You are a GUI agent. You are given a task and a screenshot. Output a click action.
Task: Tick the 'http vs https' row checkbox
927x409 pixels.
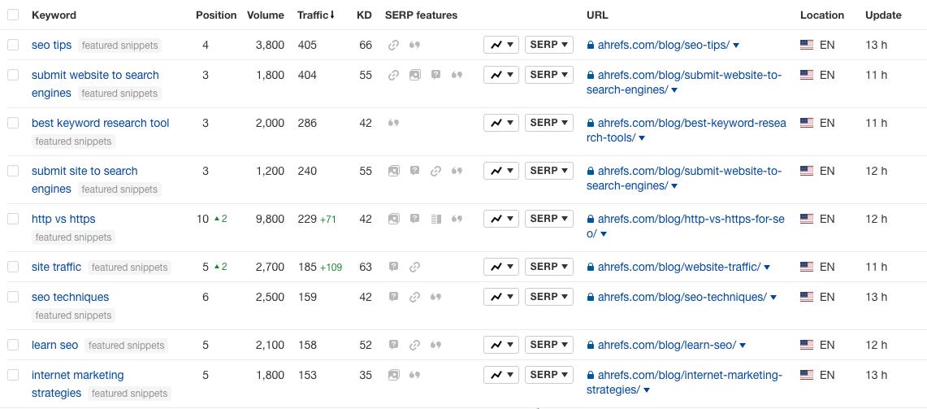click(13, 219)
